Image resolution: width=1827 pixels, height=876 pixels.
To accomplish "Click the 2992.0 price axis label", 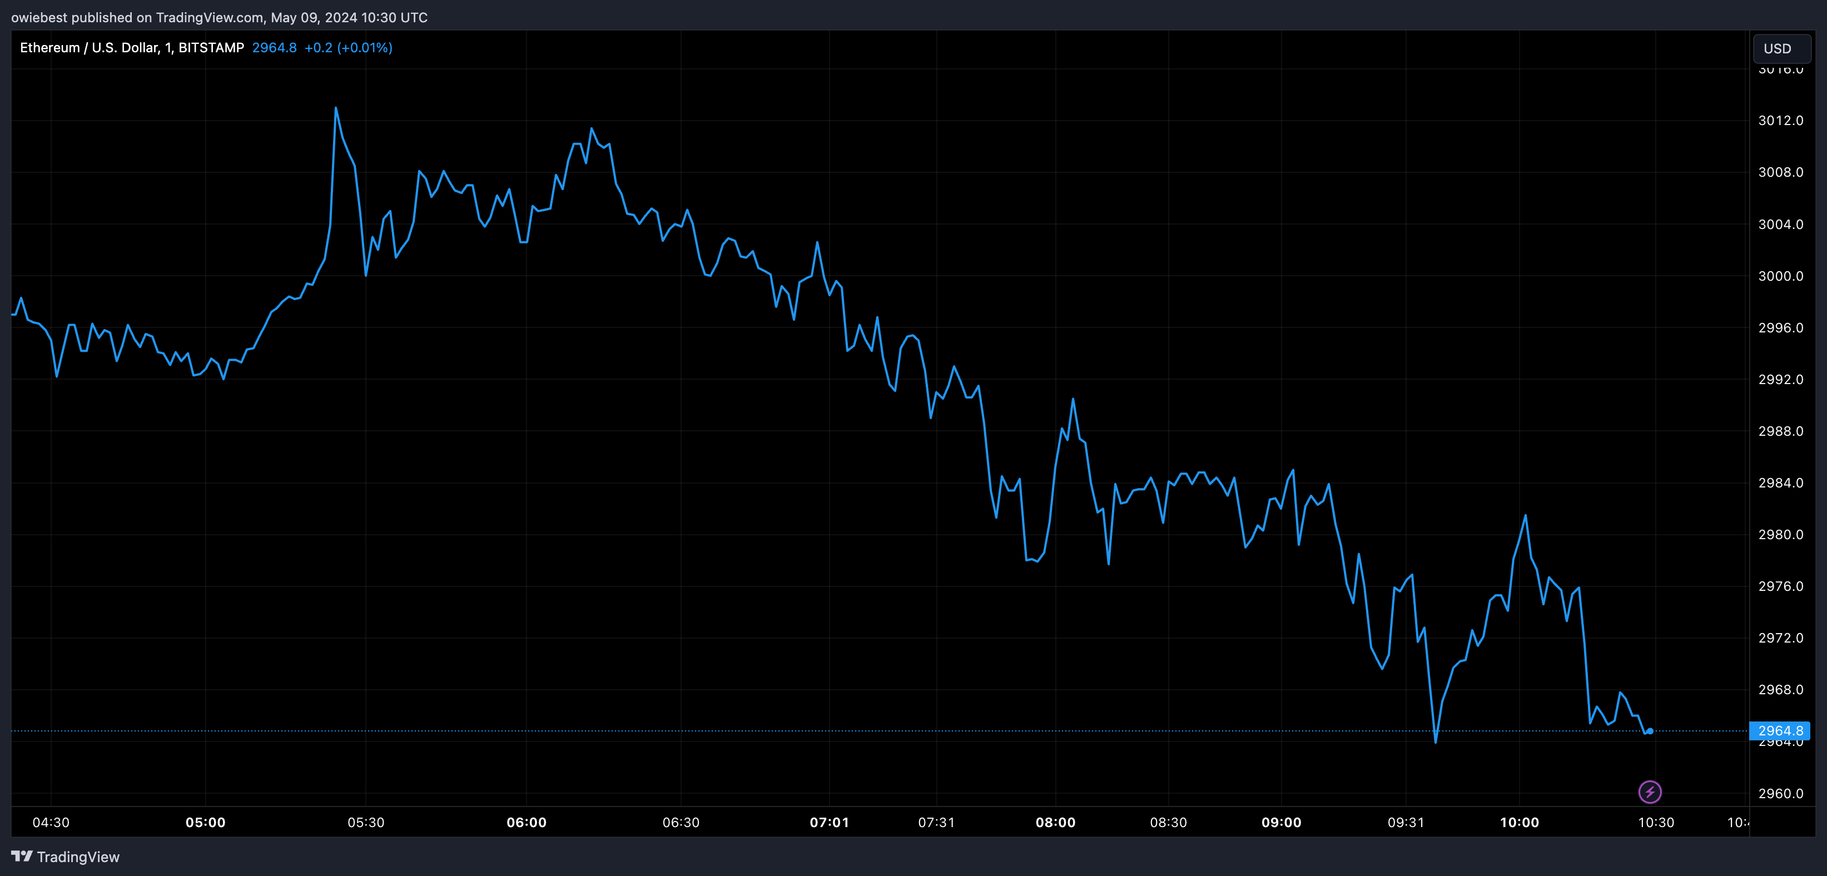I will pyautogui.click(x=1780, y=380).
